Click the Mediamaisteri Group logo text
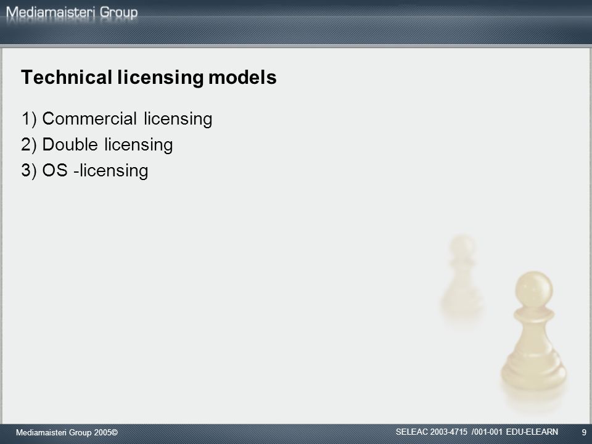The image size is (592, 444). [x=72, y=13]
